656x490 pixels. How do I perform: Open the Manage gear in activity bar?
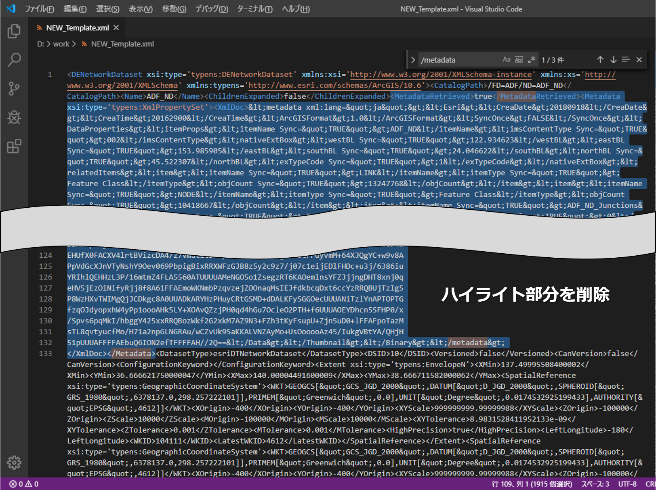coord(14,463)
